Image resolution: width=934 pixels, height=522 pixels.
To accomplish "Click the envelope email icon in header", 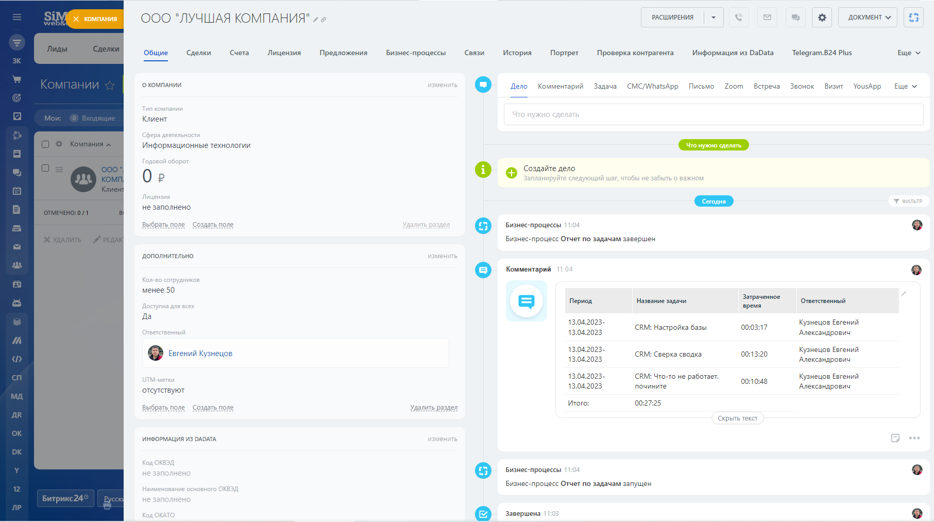I will pyautogui.click(x=767, y=18).
